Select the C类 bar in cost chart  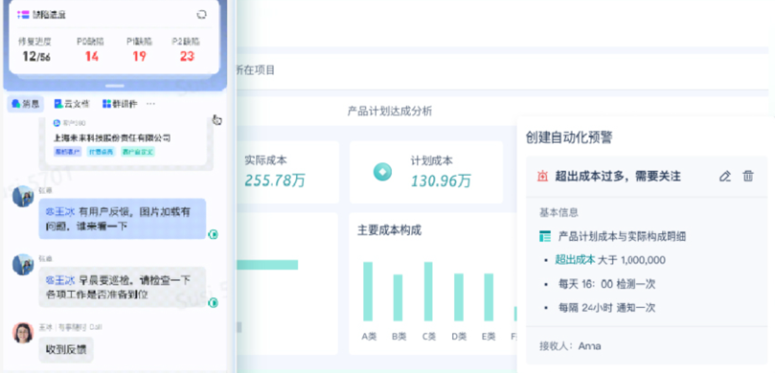point(428,291)
